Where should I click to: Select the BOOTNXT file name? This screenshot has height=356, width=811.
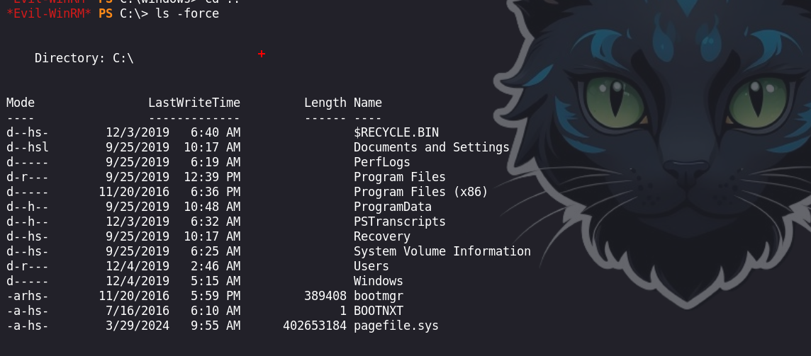pos(379,311)
